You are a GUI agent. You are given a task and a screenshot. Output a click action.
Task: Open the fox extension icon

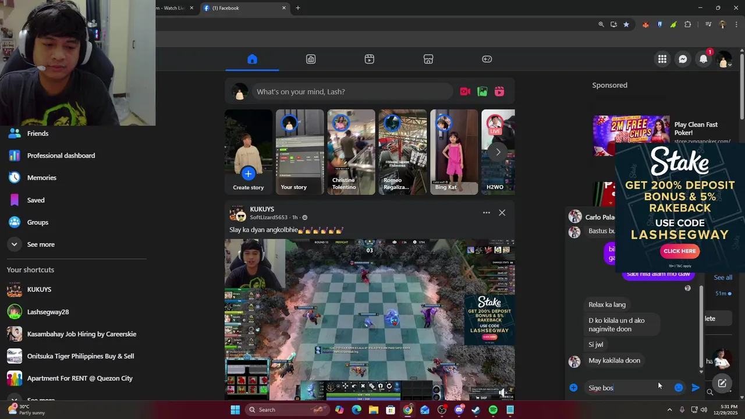tap(645, 24)
